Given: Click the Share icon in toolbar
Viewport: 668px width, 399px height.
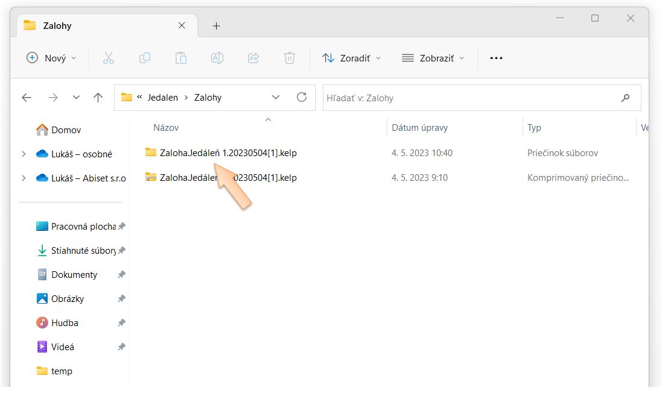Looking at the screenshot, I should pos(253,58).
